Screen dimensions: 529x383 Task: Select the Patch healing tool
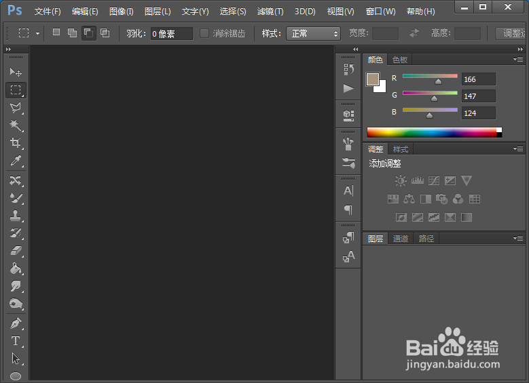coord(16,180)
